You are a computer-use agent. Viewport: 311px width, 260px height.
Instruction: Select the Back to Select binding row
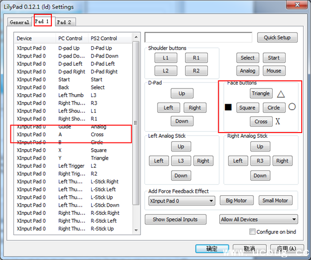coord(73,88)
